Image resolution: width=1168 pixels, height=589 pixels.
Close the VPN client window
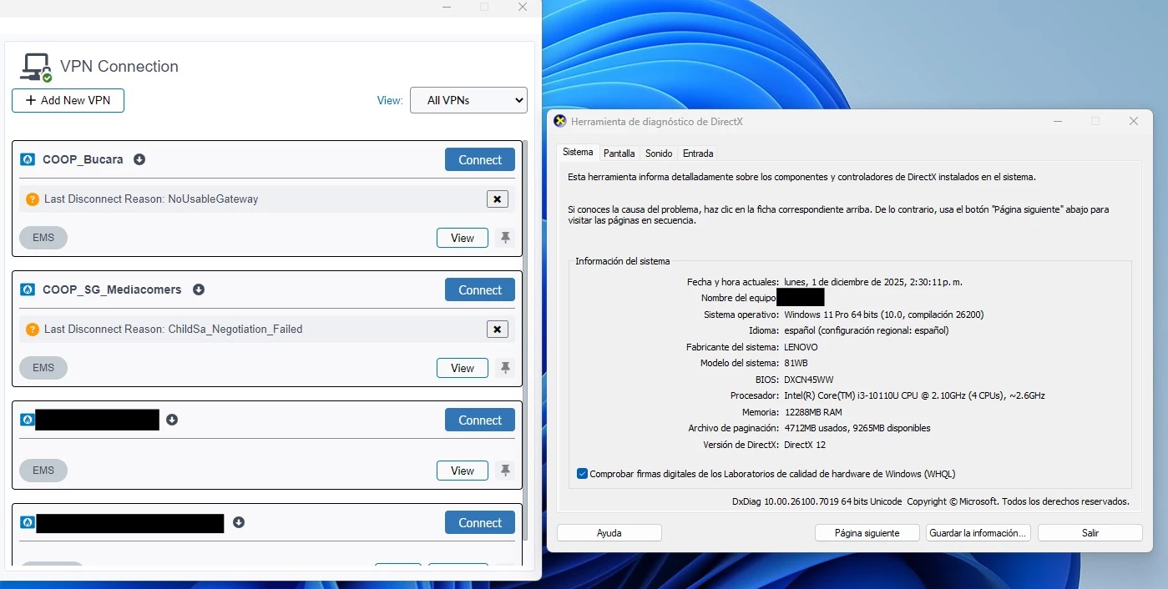coord(523,7)
